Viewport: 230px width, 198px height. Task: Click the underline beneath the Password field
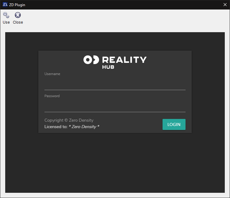click(x=115, y=112)
